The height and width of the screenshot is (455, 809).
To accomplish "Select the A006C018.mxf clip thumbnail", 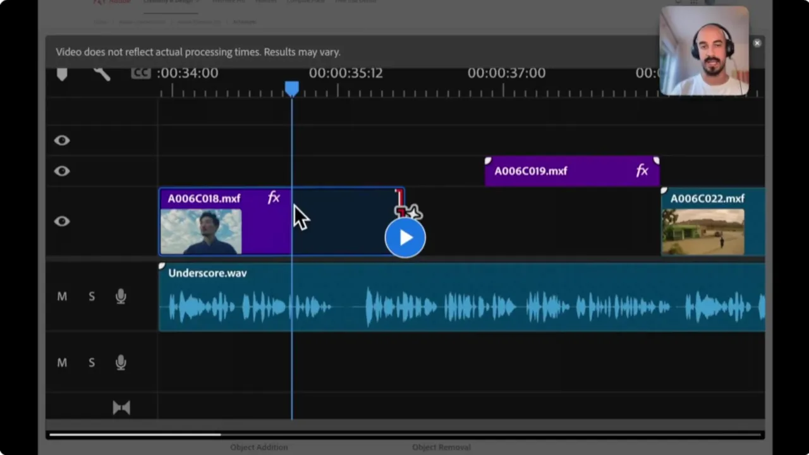I will pyautogui.click(x=201, y=231).
